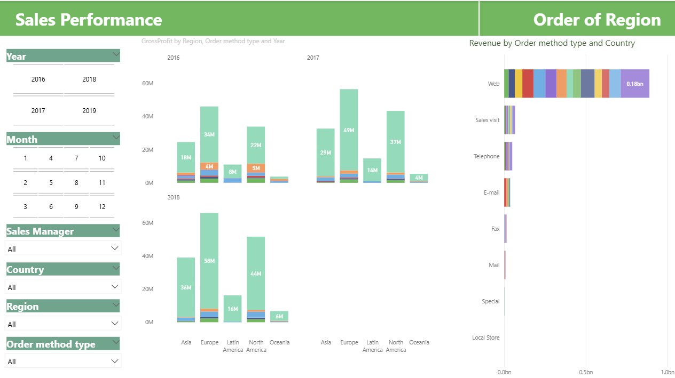Screen dimensions: 675x378
Task: Select month 7 in Month slicer
Action: 76,158
